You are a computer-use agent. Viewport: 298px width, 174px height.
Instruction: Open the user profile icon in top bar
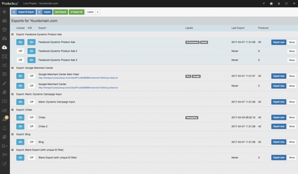click(x=279, y=3)
